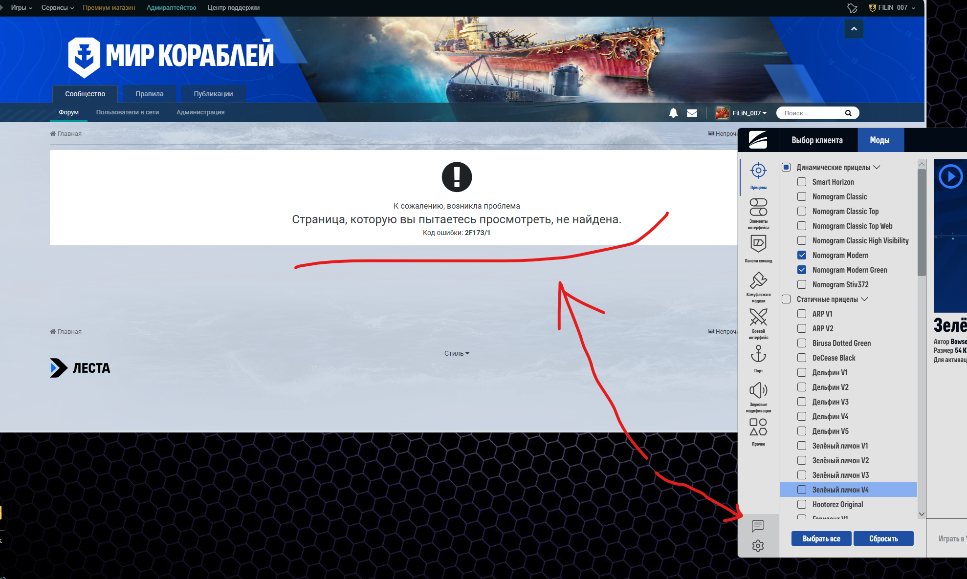Screen dimensions: 967x579
Task: Collapse Динамические прицелы group
Action: (877, 167)
